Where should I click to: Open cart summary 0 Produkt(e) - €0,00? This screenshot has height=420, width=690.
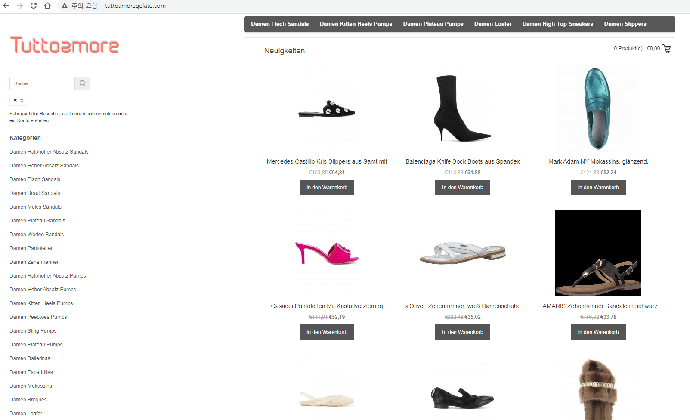pyautogui.click(x=637, y=49)
